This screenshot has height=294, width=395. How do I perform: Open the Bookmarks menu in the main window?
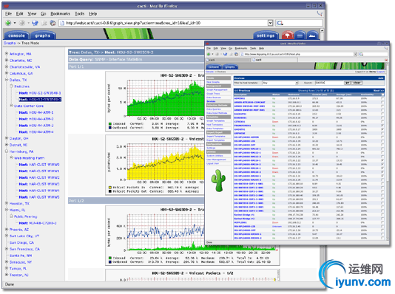tap(60, 13)
